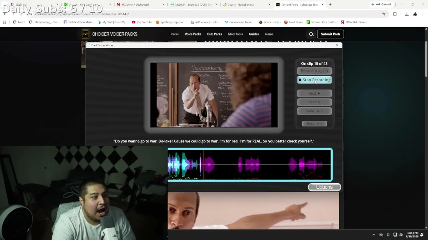
Task: Close the McLovin - Superbad tab
Action: point(216,5)
